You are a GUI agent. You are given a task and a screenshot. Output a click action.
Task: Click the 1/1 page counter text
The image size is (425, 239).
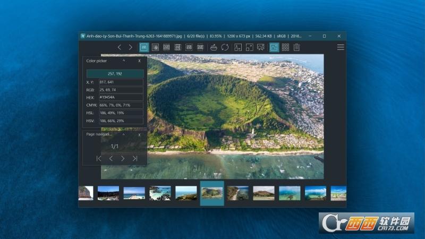(115, 147)
